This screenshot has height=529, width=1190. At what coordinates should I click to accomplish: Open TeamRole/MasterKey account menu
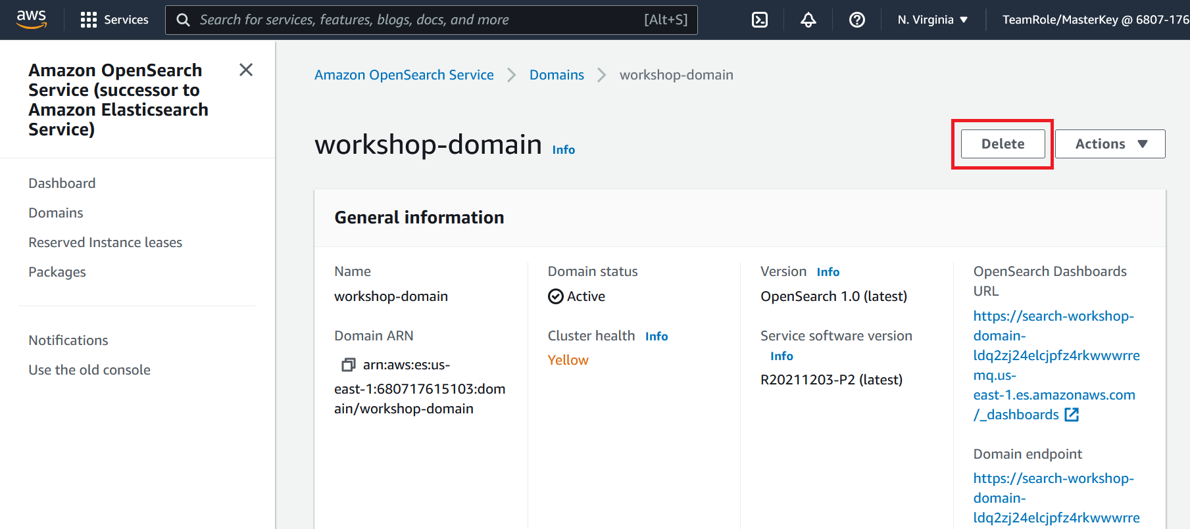(x=1095, y=20)
